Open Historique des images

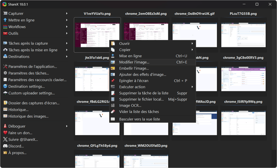pyautogui.click(x=28, y=116)
